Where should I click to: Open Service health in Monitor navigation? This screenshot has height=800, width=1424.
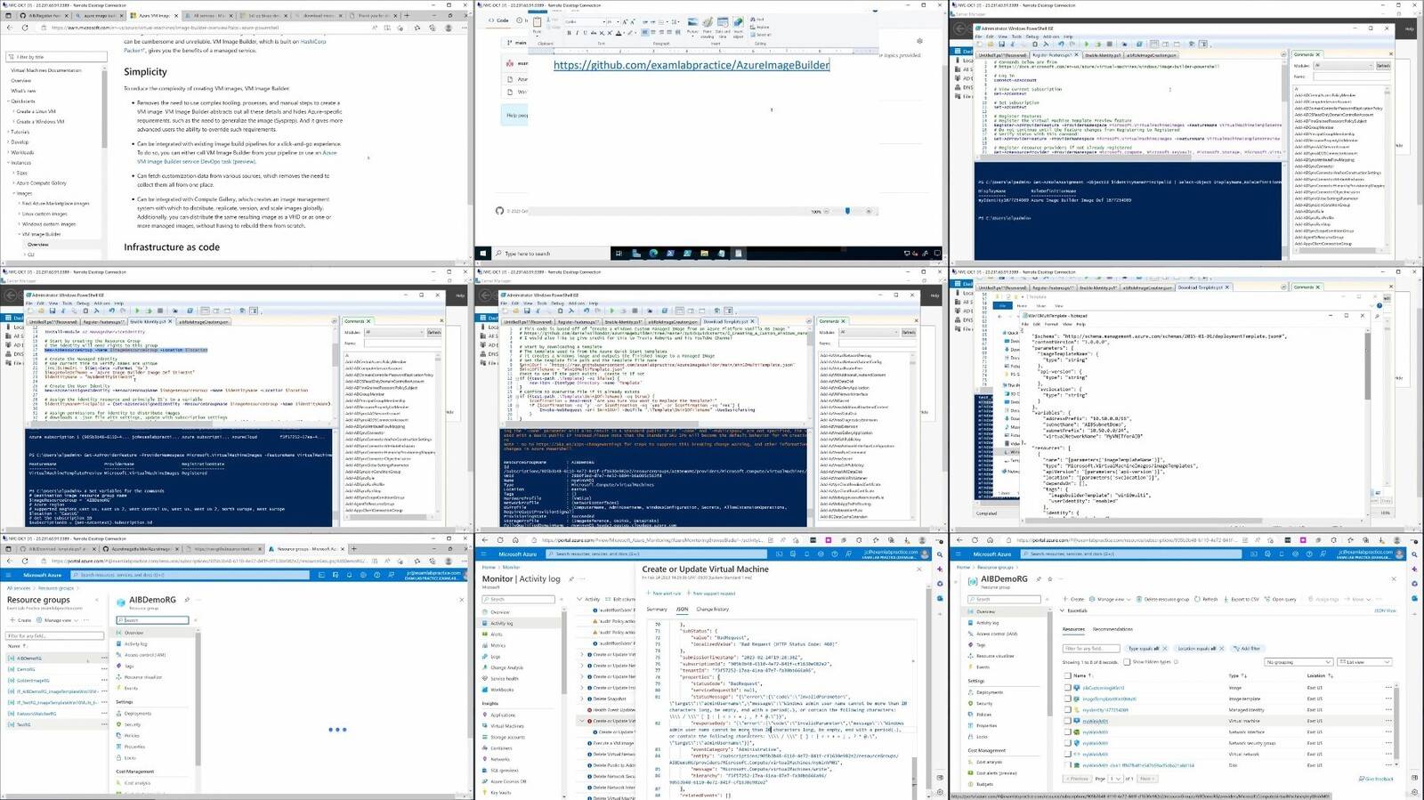tap(504, 678)
